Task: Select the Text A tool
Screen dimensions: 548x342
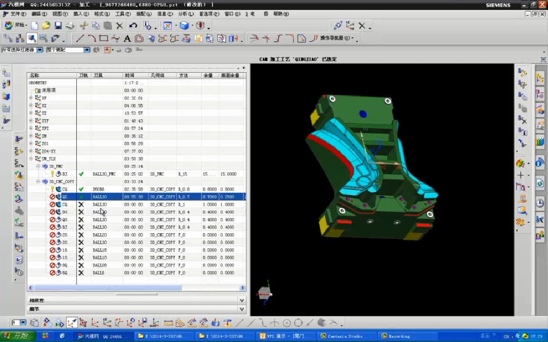Action: (x=127, y=38)
